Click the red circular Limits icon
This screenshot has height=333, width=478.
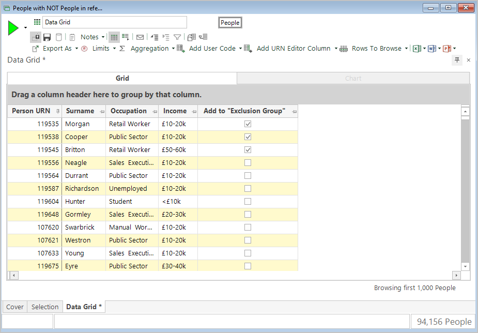[84, 49]
